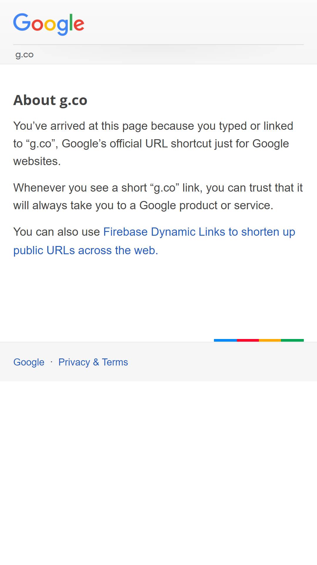Viewport: 317px width, 565px height.
Task: Click the green segment of the color bar
Action: 292,340
